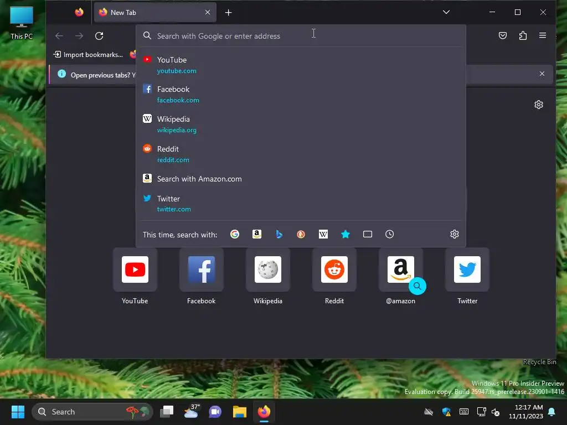Search bookmarks using the star icon

click(x=346, y=234)
